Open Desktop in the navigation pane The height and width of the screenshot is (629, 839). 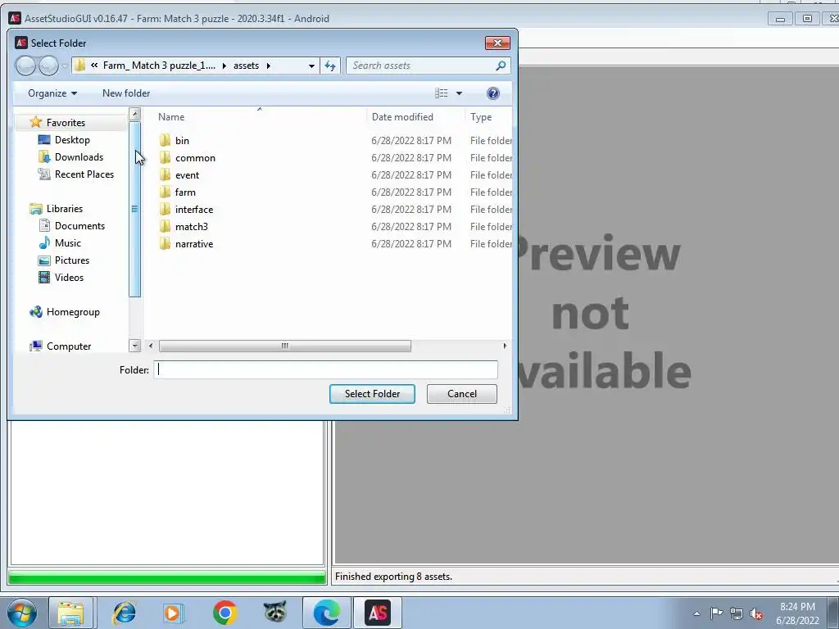72,139
